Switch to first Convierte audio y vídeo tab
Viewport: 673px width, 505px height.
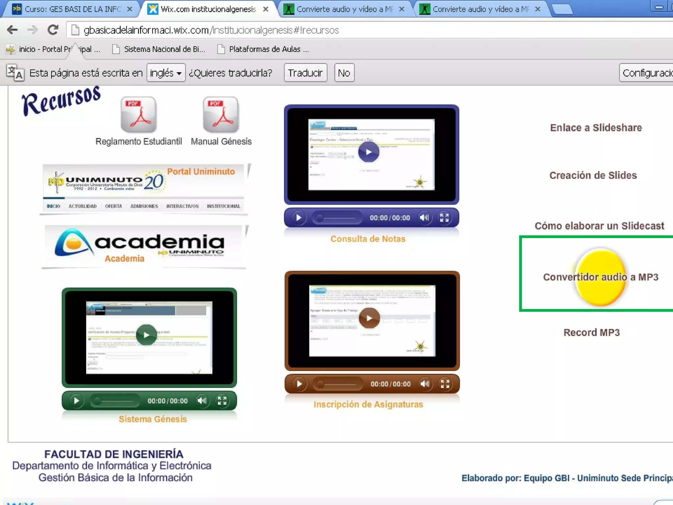344,9
